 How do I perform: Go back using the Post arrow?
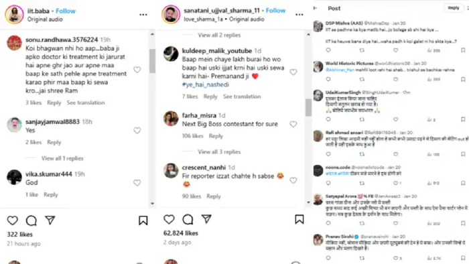316,8
